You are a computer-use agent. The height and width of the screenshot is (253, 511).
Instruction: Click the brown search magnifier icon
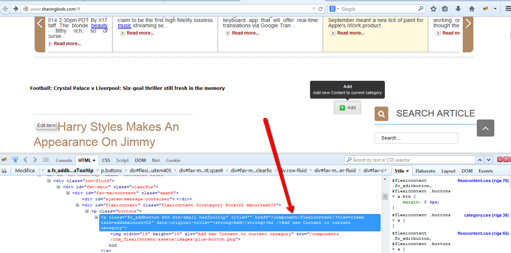[x=381, y=114]
